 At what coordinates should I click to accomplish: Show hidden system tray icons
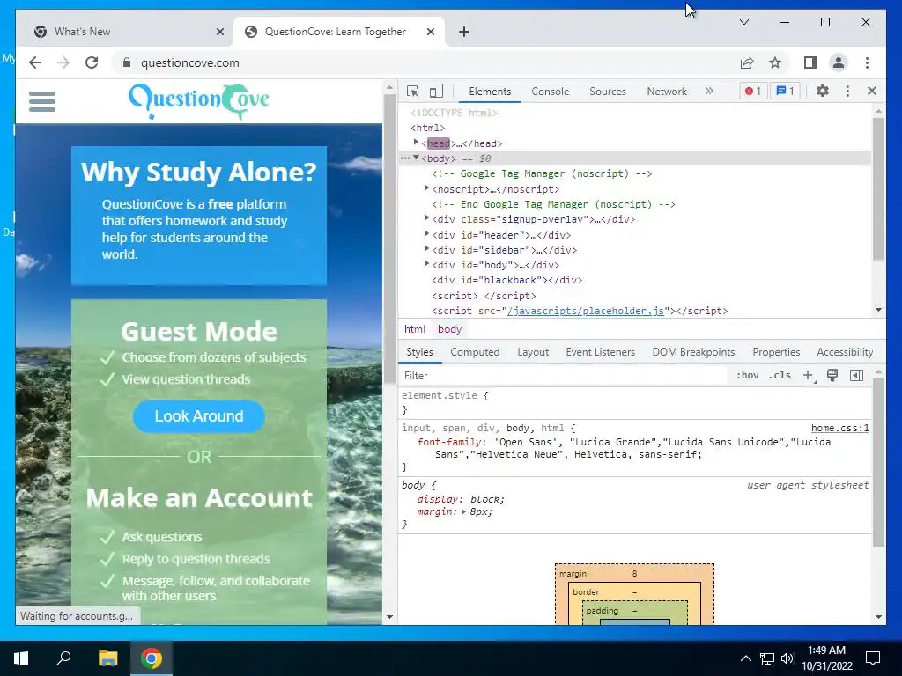(745, 658)
